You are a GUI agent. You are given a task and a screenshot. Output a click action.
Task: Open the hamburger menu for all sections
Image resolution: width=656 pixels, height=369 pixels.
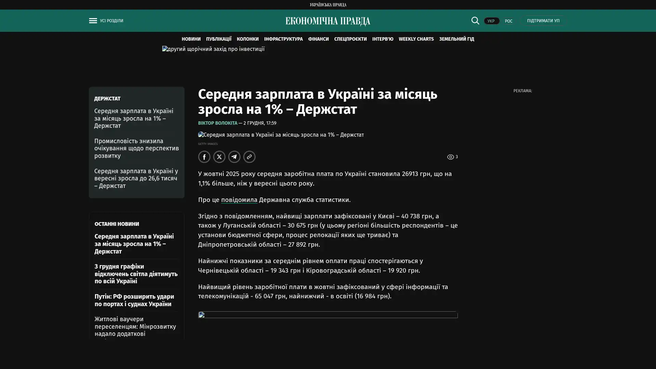click(x=93, y=21)
